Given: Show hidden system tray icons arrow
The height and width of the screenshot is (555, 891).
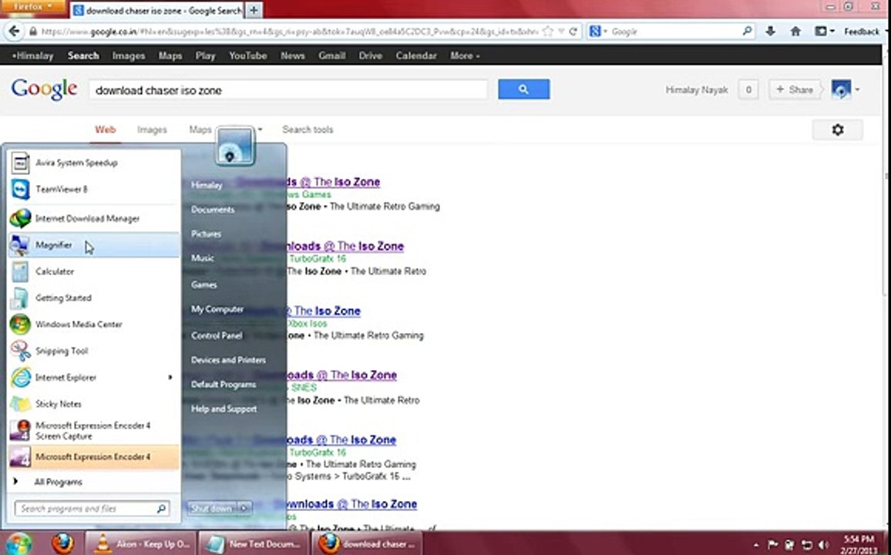Looking at the screenshot, I should pyautogui.click(x=756, y=545).
